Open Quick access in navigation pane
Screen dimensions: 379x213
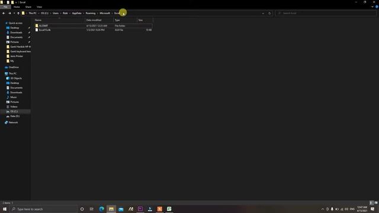click(x=15, y=23)
